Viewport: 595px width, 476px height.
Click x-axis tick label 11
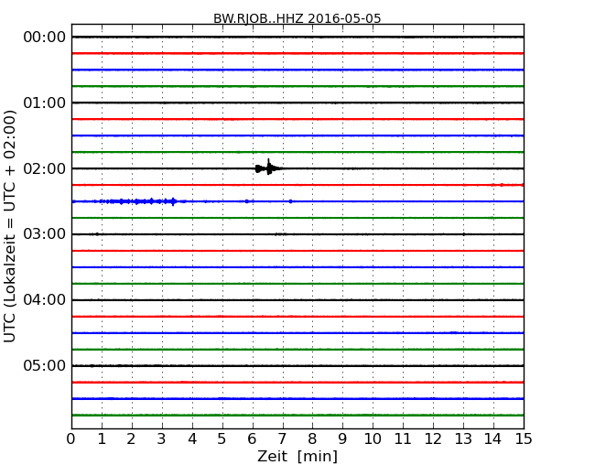pyautogui.click(x=403, y=439)
